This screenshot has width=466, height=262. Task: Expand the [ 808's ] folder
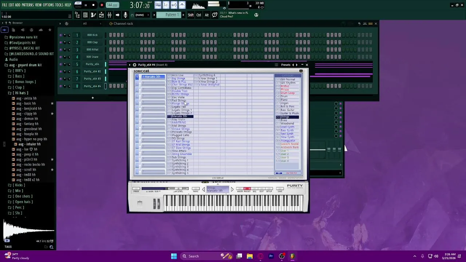pos(19,71)
